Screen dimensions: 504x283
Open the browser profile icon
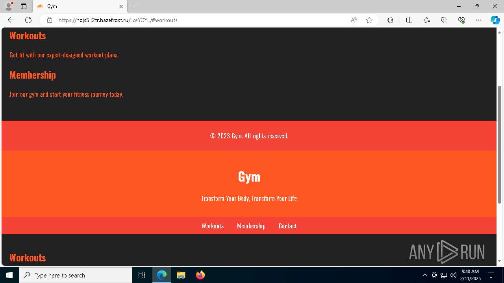pos(9,6)
